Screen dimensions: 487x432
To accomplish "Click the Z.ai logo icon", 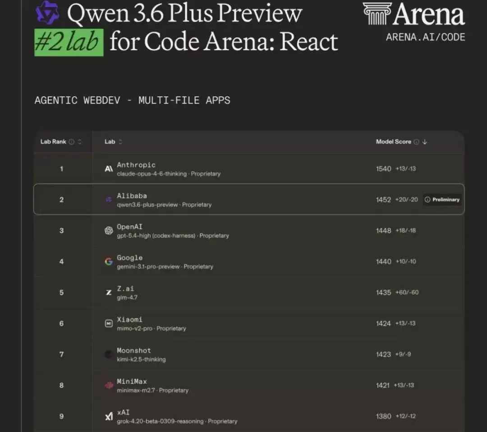I will 109,292.
